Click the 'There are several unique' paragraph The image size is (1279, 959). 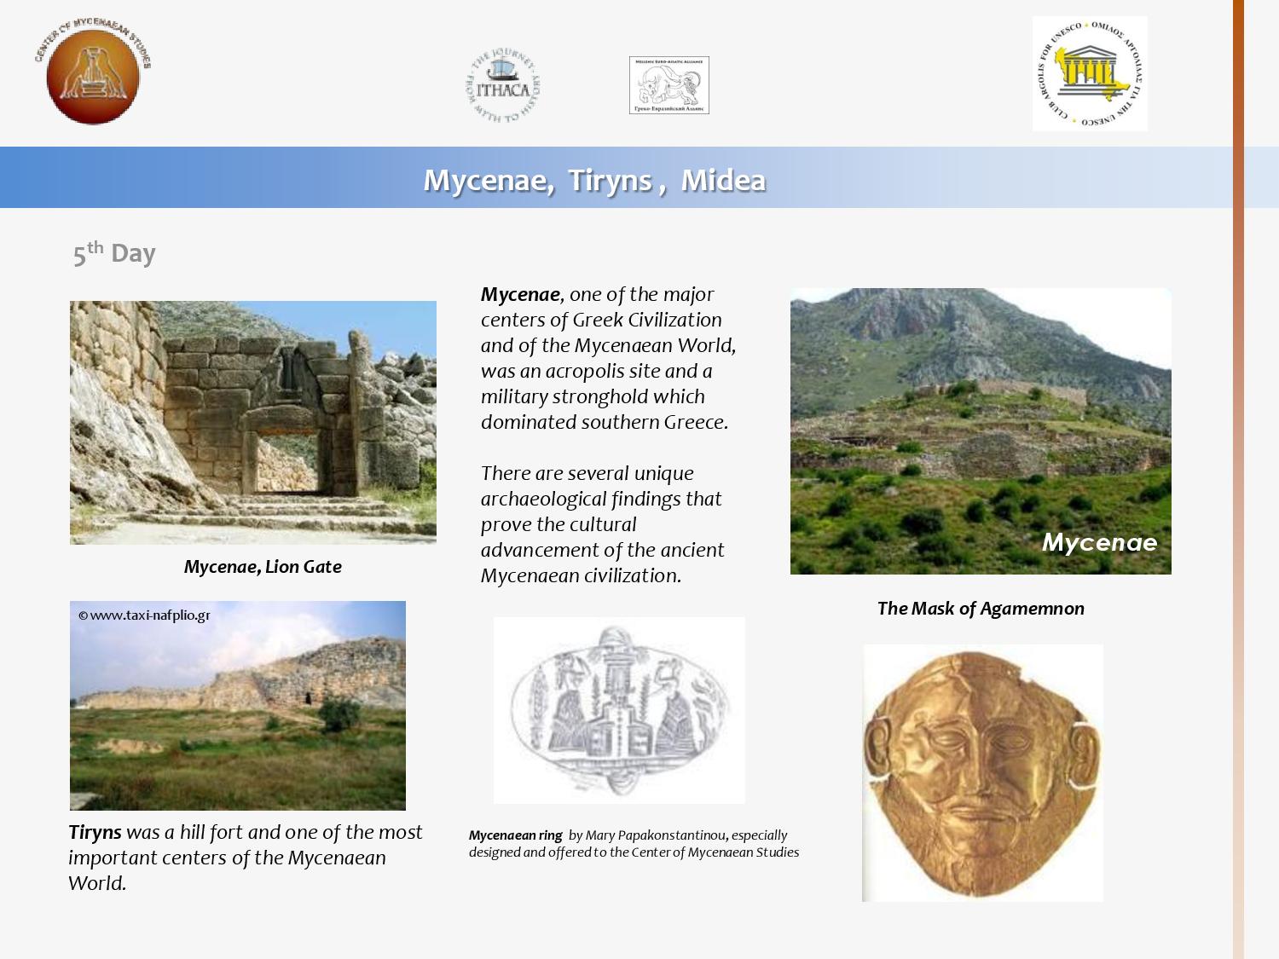(x=602, y=524)
